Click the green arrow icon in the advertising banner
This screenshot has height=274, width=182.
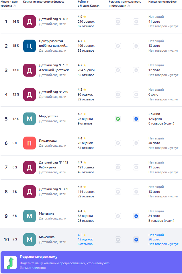(x=10, y=263)
